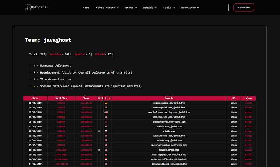
Task: Go to the News page
Action: tap(86, 8)
